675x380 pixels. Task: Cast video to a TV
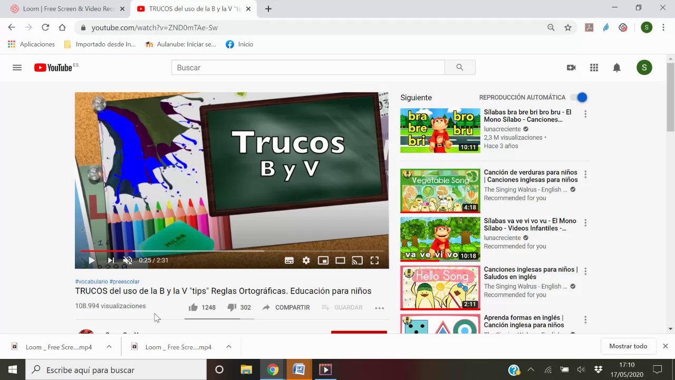click(x=357, y=260)
